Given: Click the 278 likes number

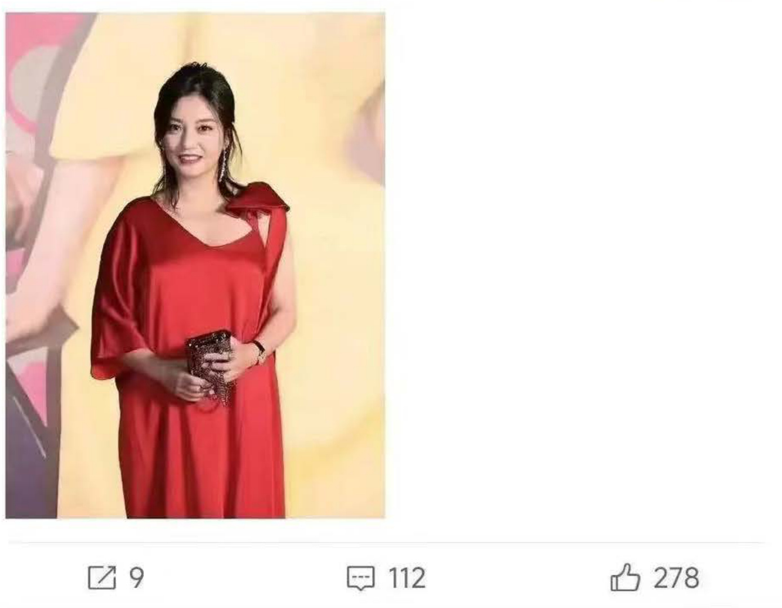Looking at the screenshot, I should (x=676, y=578).
